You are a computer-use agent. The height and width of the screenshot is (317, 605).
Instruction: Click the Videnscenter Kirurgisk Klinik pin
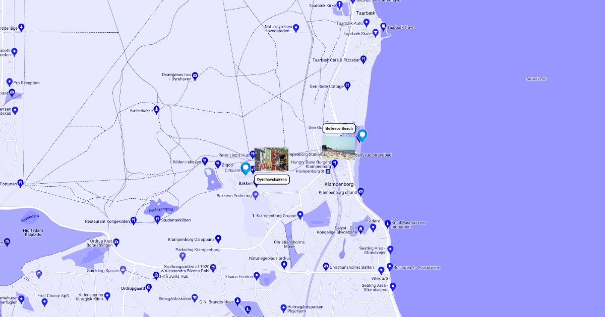point(107,296)
